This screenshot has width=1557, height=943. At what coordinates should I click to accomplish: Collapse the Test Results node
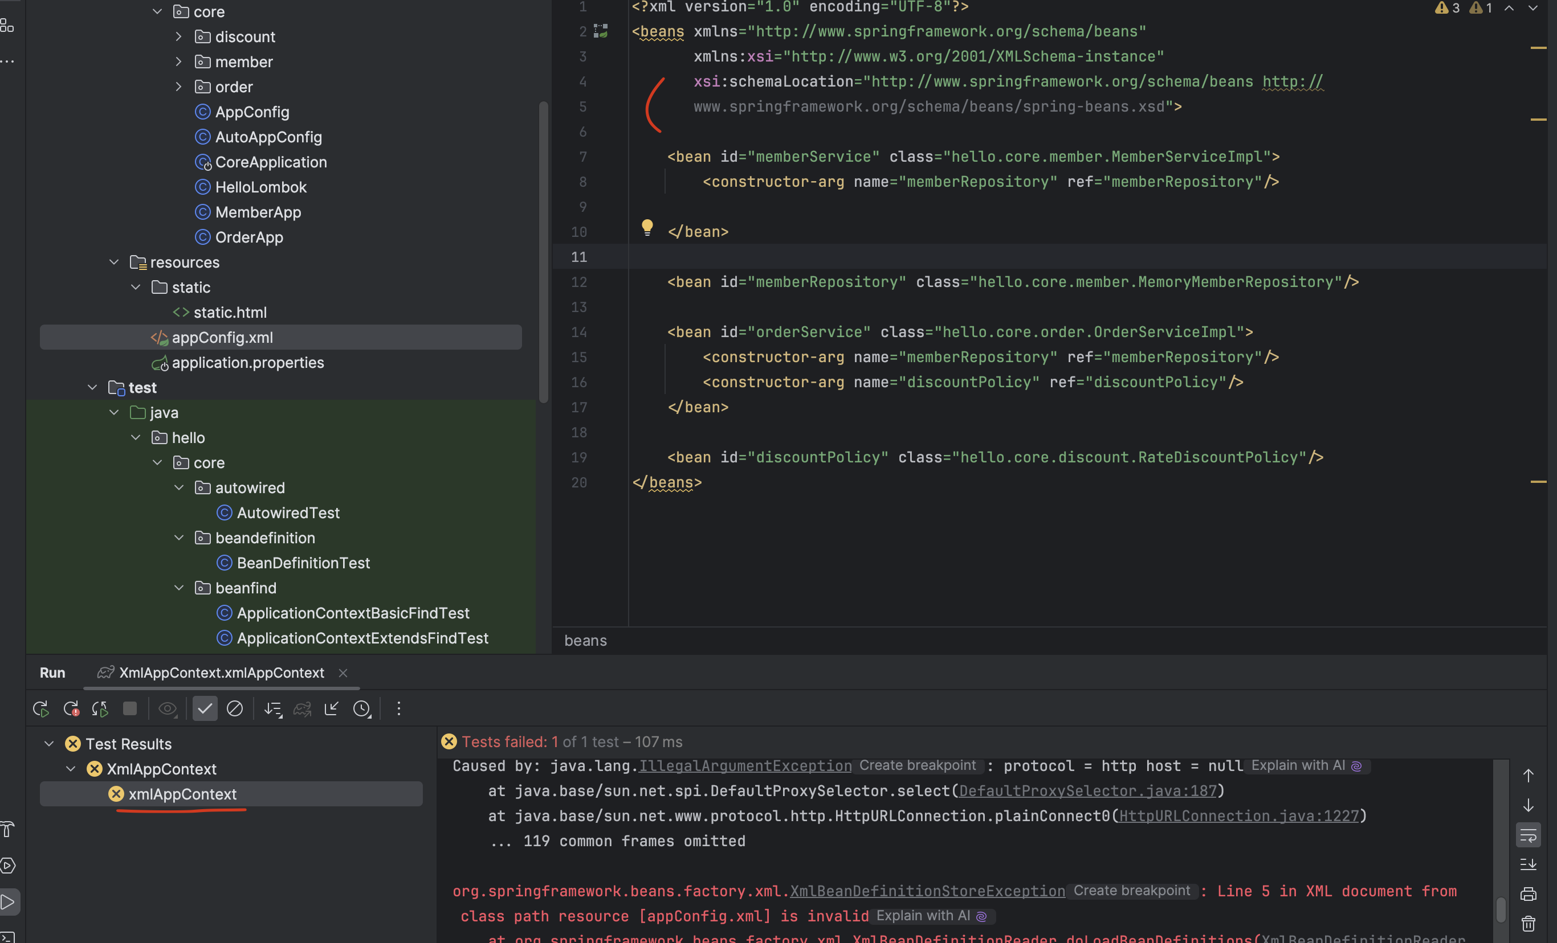click(x=48, y=744)
